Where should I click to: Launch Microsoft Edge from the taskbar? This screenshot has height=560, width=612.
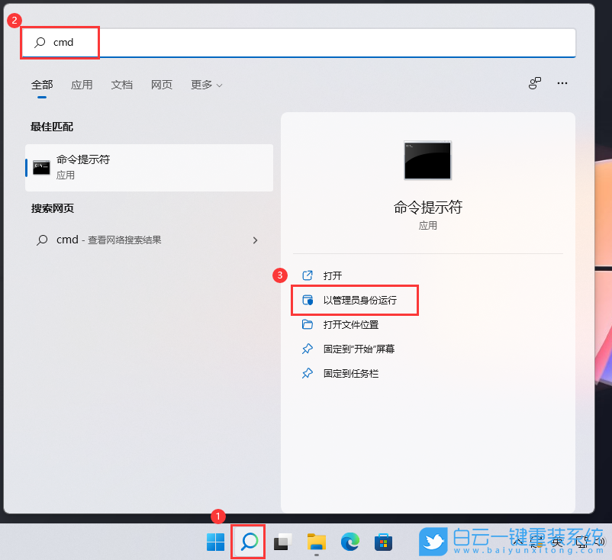[x=349, y=542]
